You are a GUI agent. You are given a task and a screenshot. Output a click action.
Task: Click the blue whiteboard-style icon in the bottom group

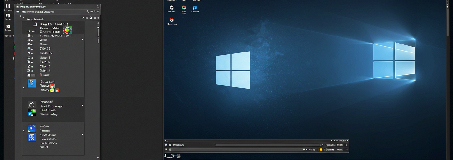tap(32, 137)
